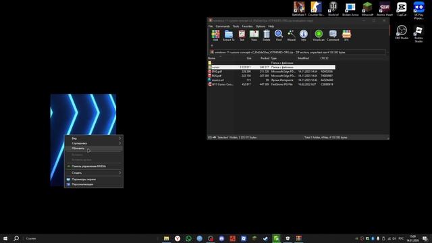Screen dimensions: 432x243
Task: Open the Battlefield 1 desktop shortcut
Action: coord(299,9)
